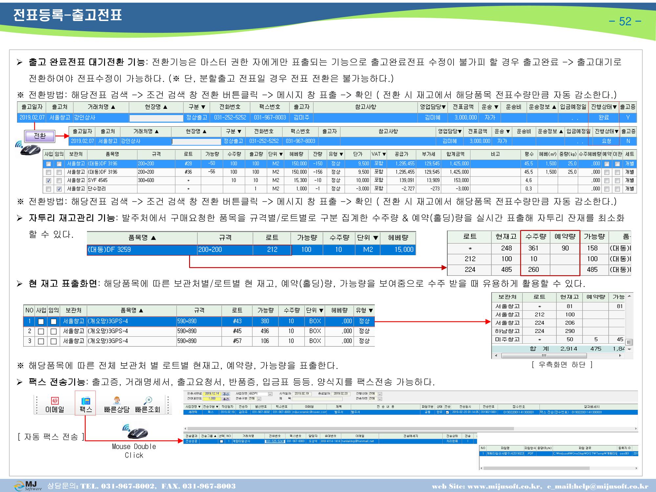Check 사입 checkbox in 개오망 #43 row

41,321
